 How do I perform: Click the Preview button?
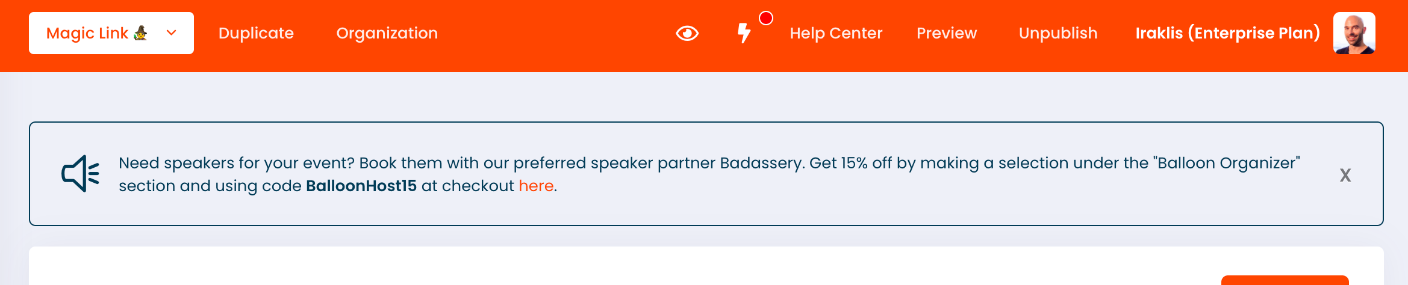(x=947, y=33)
